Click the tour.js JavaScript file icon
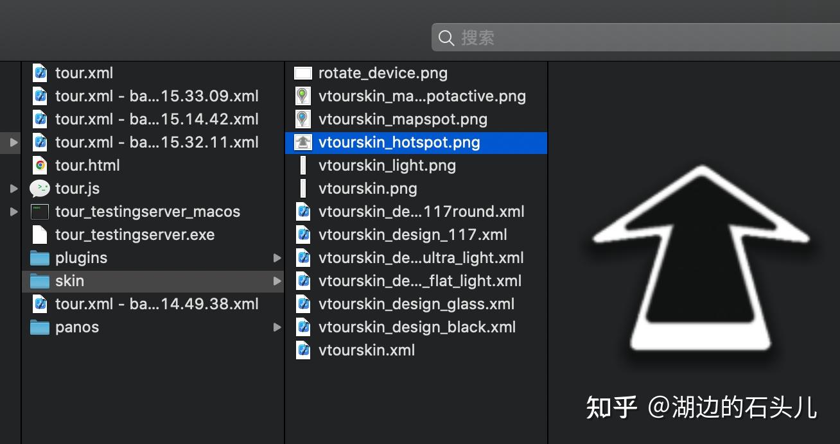 coord(40,188)
